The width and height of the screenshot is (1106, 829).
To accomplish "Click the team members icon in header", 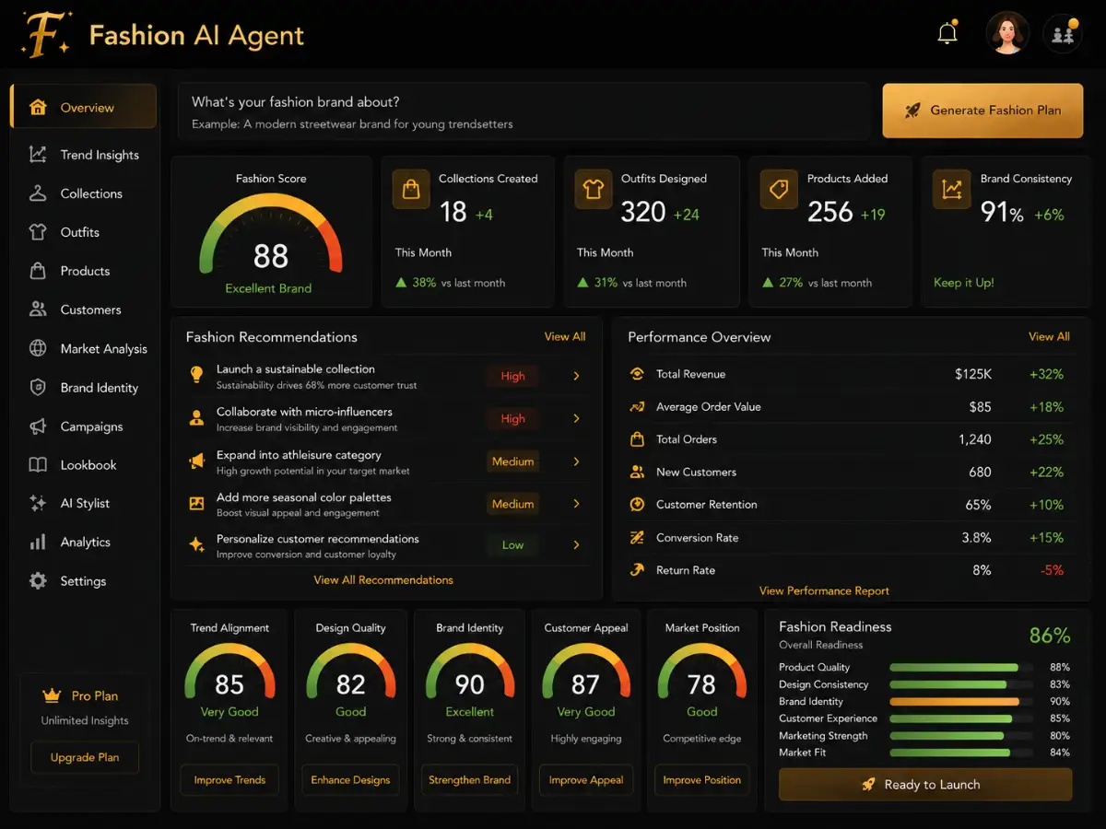I will point(1063,35).
